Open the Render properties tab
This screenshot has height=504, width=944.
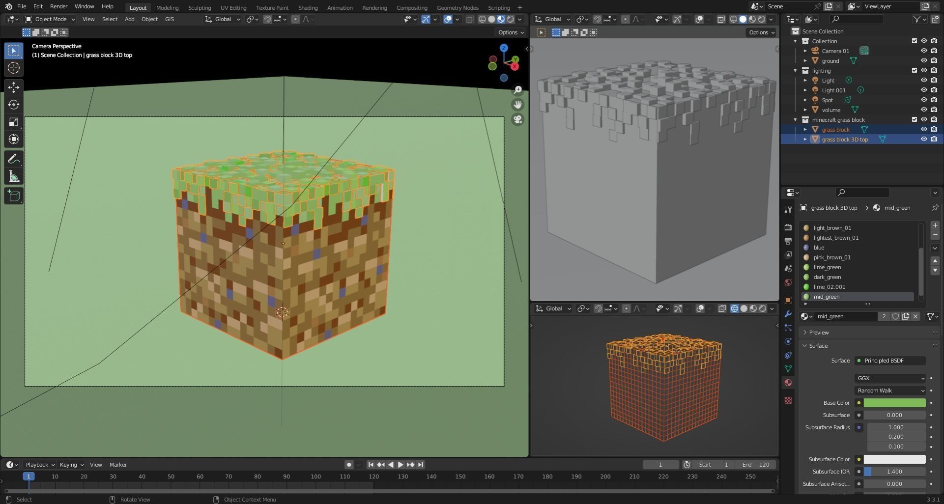pos(788,227)
